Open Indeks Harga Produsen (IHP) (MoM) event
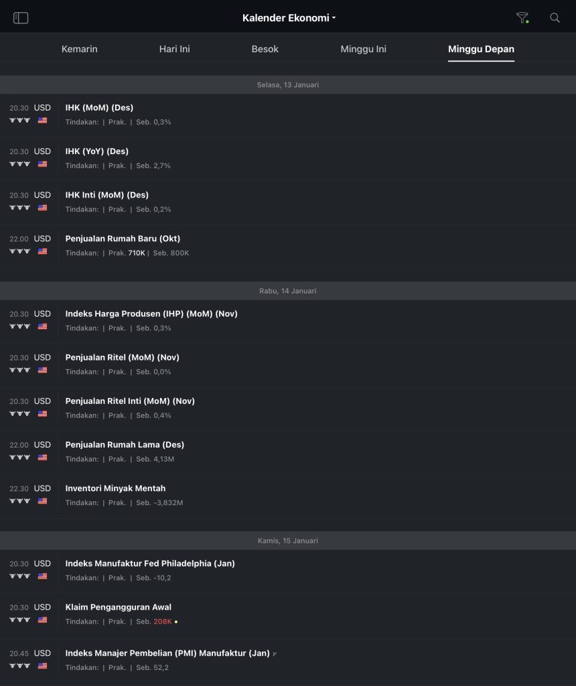Screen dimensions: 576x686 pos(151,314)
